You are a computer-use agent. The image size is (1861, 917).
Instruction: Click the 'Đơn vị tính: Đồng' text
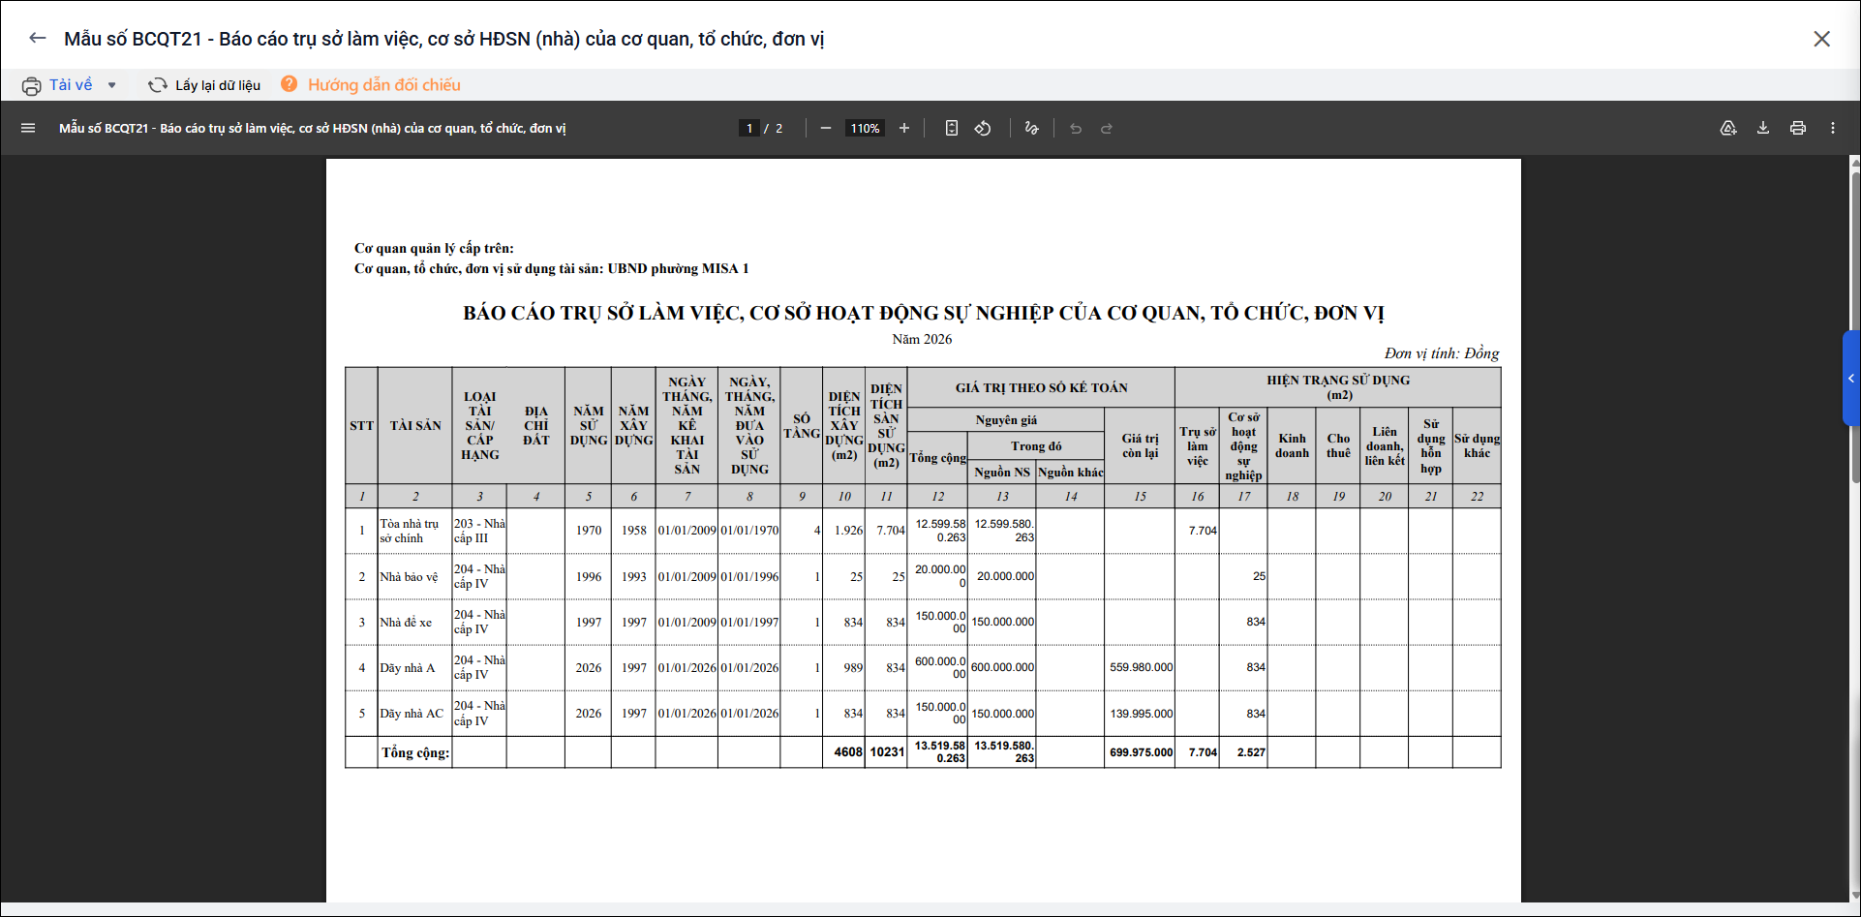click(1442, 353)
